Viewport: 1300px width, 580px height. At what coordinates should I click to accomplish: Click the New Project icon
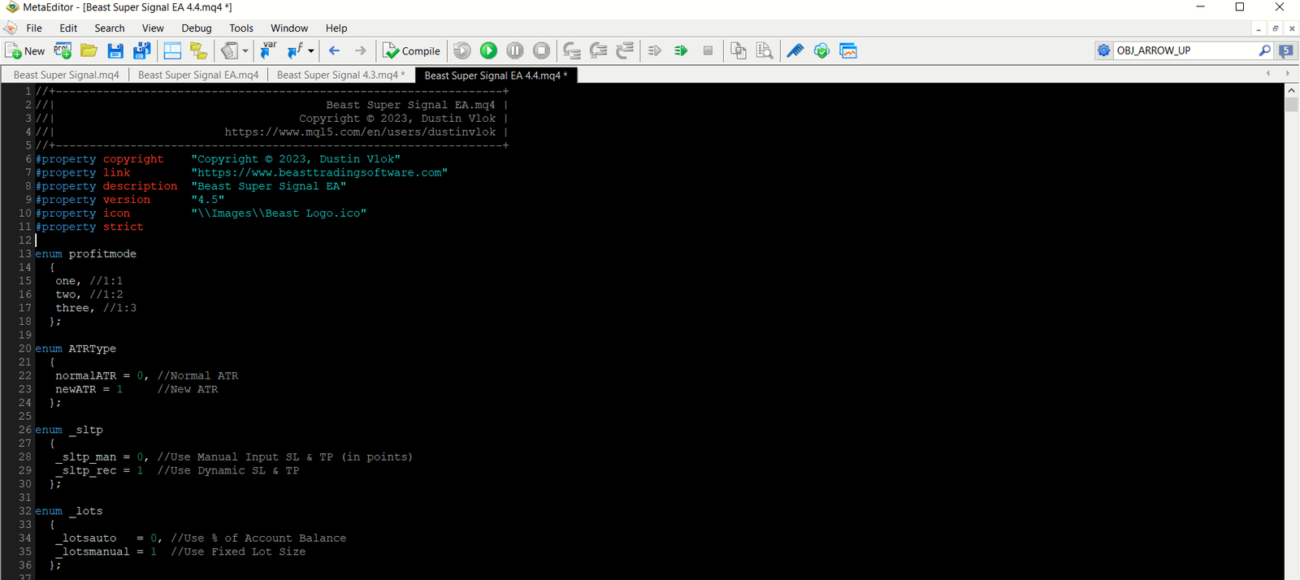63,50
